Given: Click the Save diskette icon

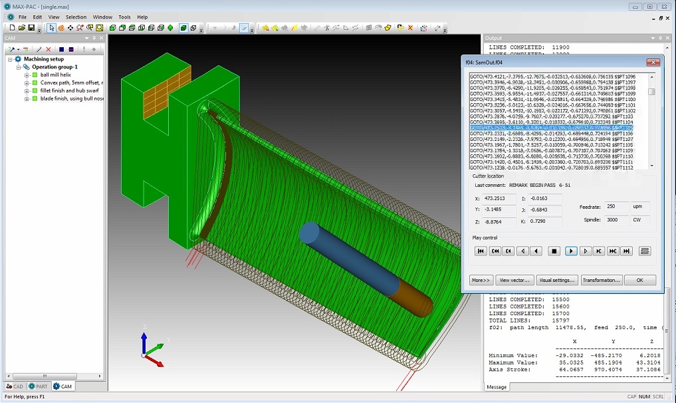Looking at the screenshot, I should (31, 28).
